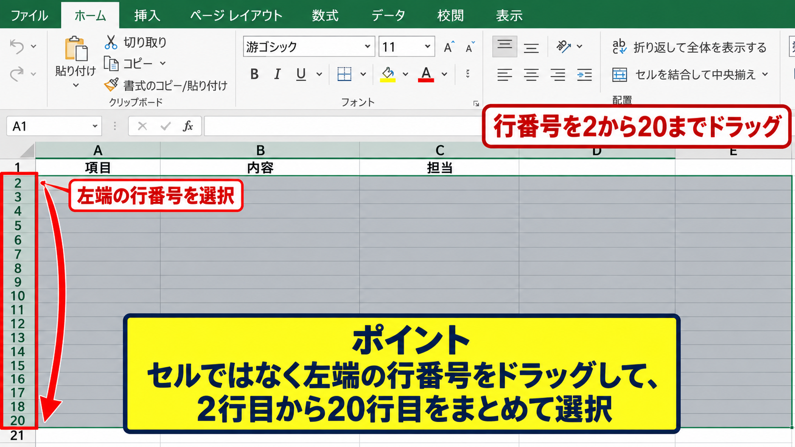The width and height of the screenshot is (795, 447).
Task: Open the コピー dropdown arrow
Action: coord(163,63)
